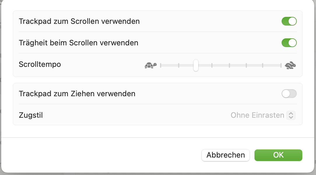Click the Abbrechen button
This screenshot has width=316, height=175.
[226, 155]
